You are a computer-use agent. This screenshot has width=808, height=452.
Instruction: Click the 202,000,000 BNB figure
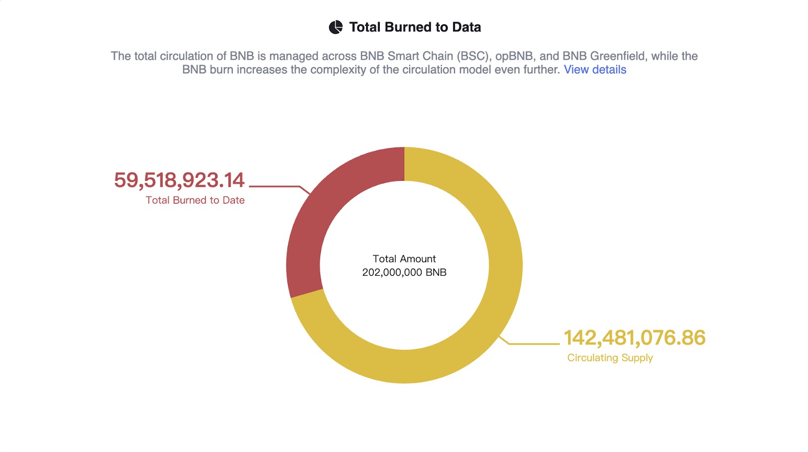404,273
